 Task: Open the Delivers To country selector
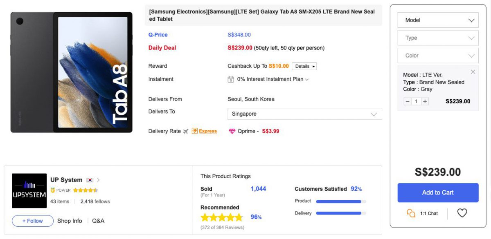(x=305, y=114)
